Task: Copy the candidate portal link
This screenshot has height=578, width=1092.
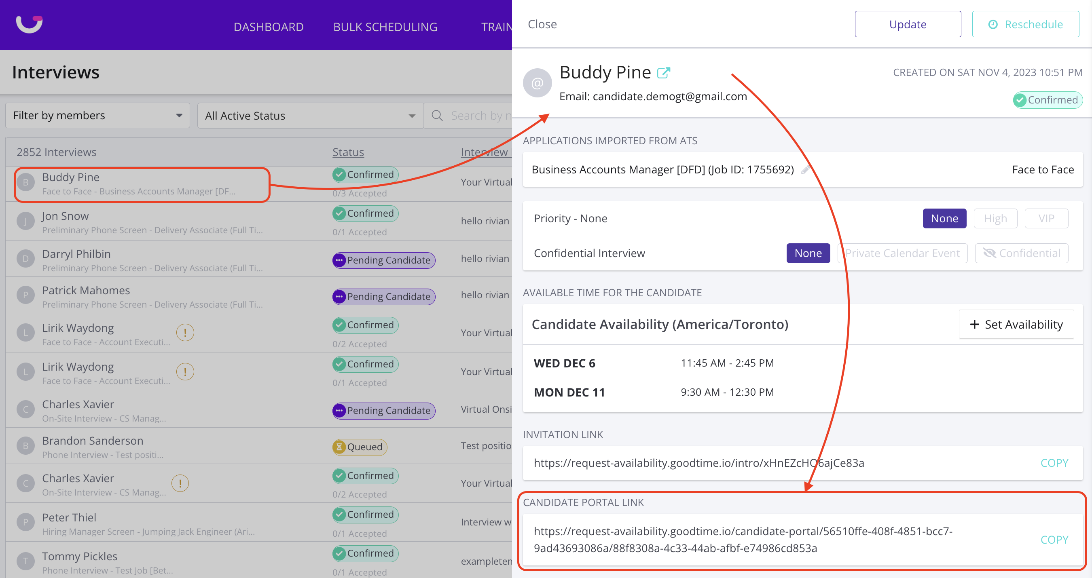Action: (x=1054, y=540)
